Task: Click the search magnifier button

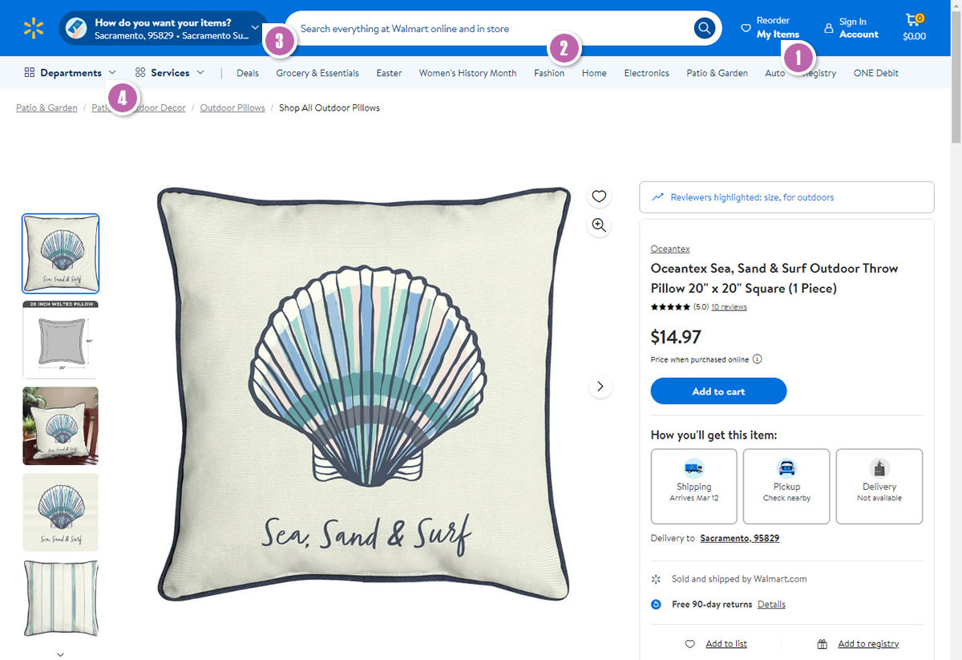Action: point(704,29)
